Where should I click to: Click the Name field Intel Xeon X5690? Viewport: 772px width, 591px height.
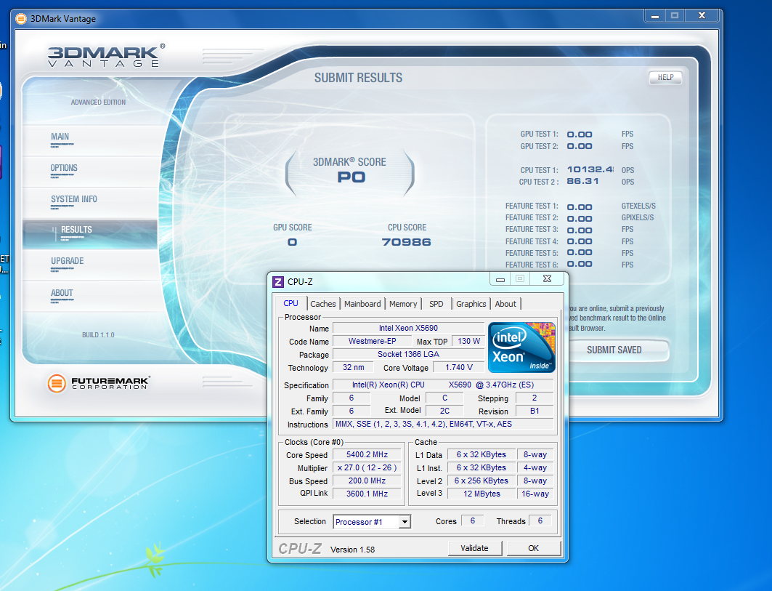[x=408, y=329]
